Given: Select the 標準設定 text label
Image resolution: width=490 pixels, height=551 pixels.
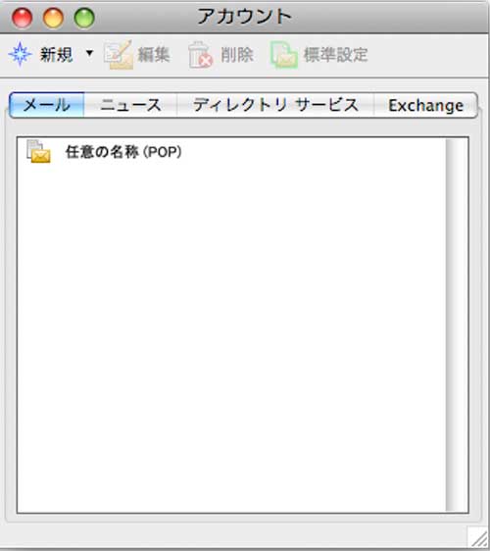Looking at the screenshot, I should [335, 55].
